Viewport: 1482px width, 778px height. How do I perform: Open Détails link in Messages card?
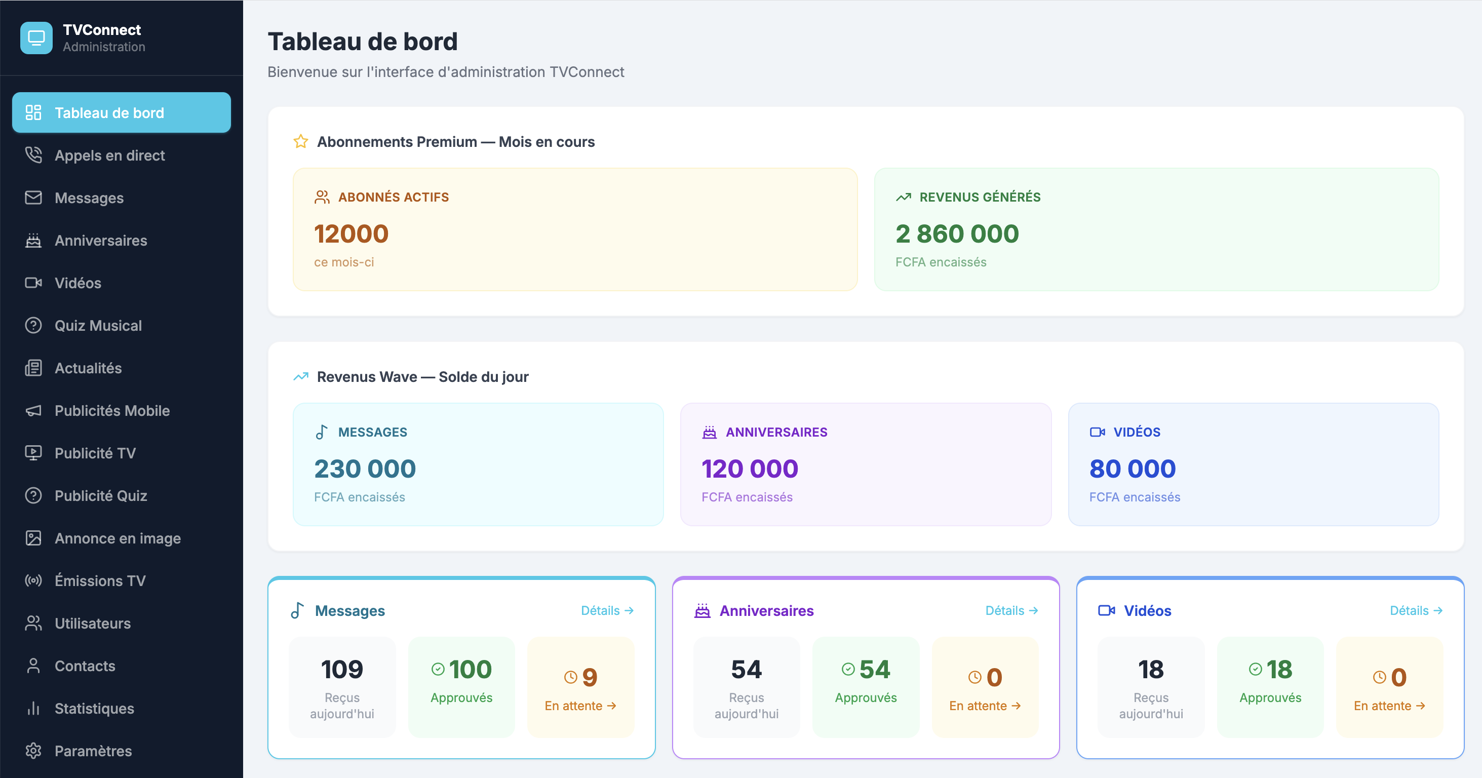(x=607, y=610)
